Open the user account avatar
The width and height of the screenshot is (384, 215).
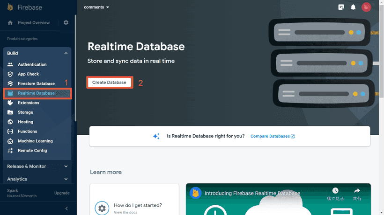click(x=366, y=7)
